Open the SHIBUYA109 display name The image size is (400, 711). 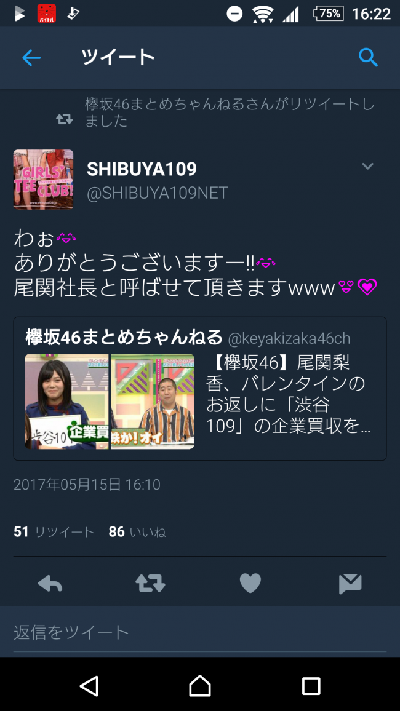[x=142, y=169]
